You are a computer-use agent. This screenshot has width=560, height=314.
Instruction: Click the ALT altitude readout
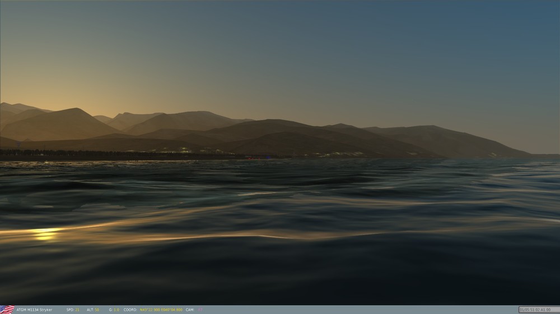point(93,310)
